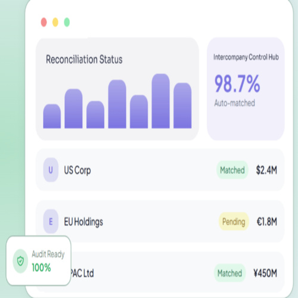The image size is (298, 298).
Task: Select the 'Intercompany Control Hub' title
Action: pos(246,57)
